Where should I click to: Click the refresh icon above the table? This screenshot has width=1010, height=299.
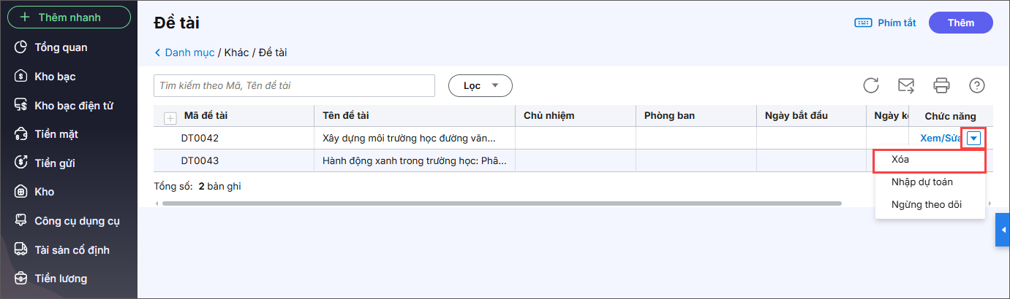870,85
